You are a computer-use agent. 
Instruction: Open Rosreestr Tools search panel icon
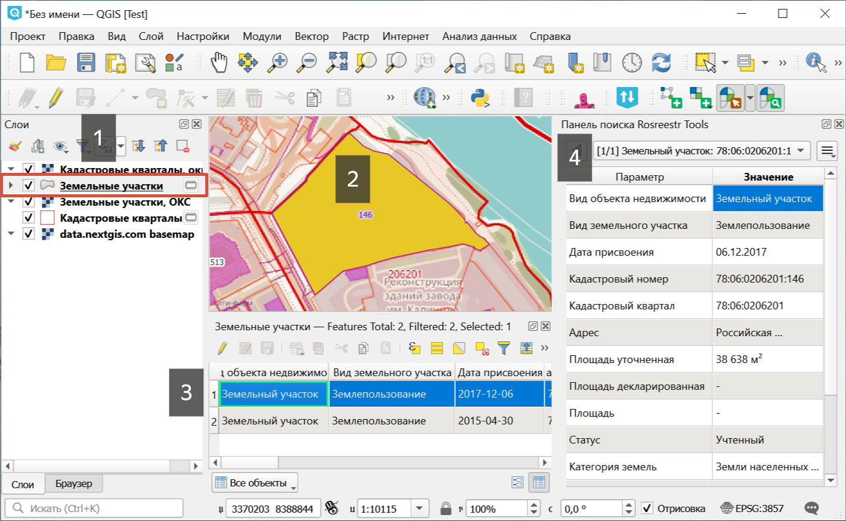[x=770, y=98]
